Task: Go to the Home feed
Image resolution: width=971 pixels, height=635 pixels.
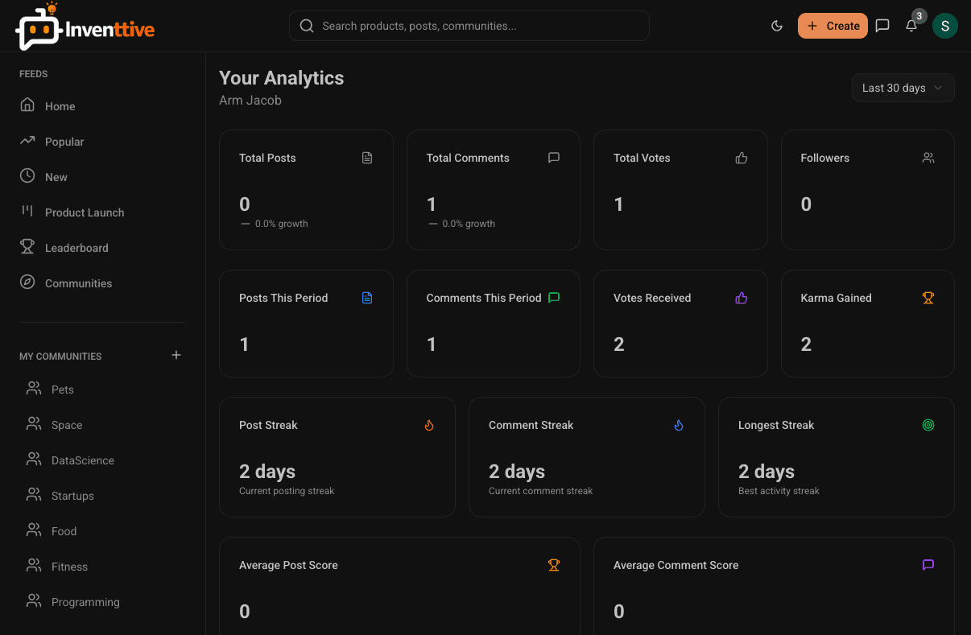Action: click(60, 106)
